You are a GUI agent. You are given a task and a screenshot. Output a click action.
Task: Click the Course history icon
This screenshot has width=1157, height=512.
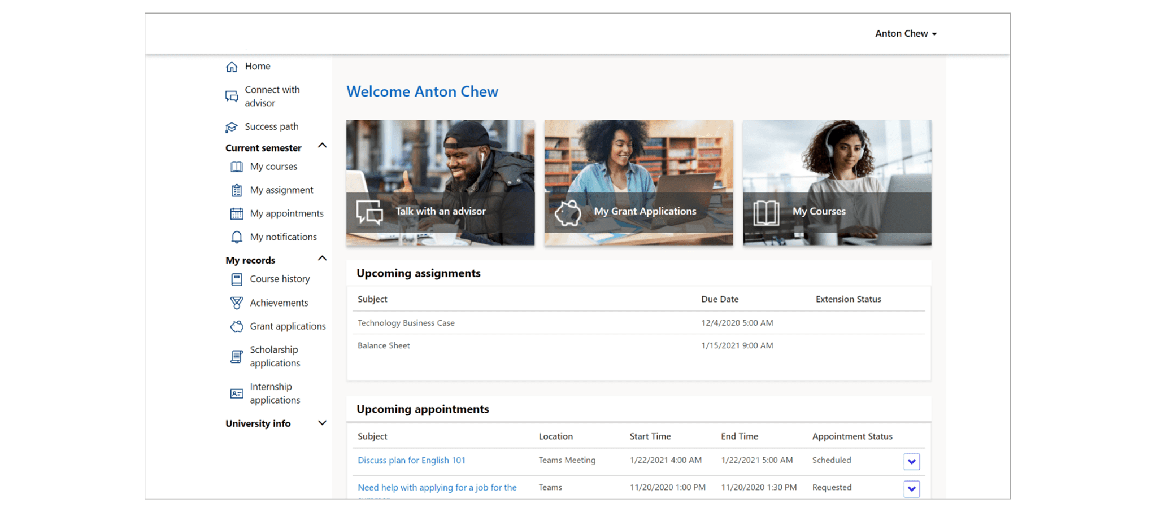coord(237,279)
